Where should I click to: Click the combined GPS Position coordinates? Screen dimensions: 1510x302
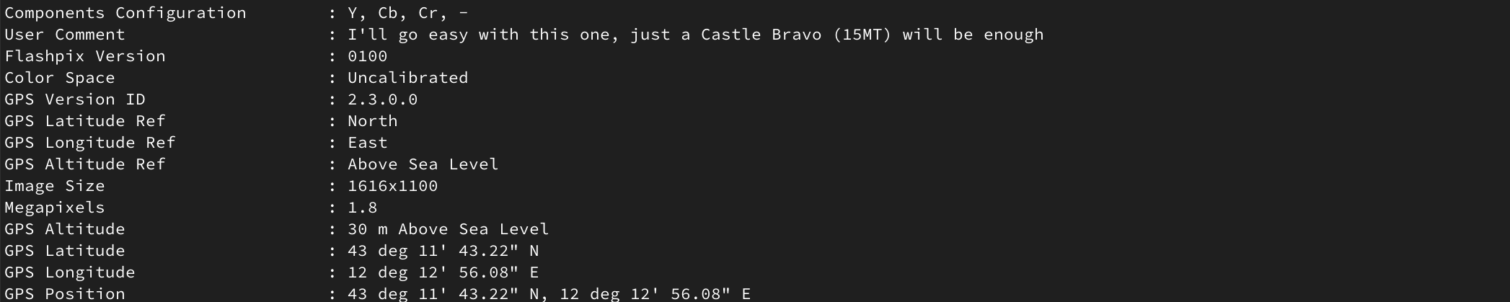(549, 293)
